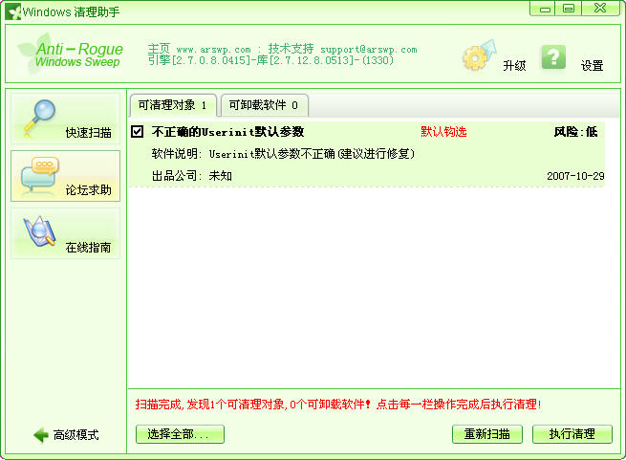Click the 高级模式 text
The width and height of the screenshot is (626, 460).
76,435
